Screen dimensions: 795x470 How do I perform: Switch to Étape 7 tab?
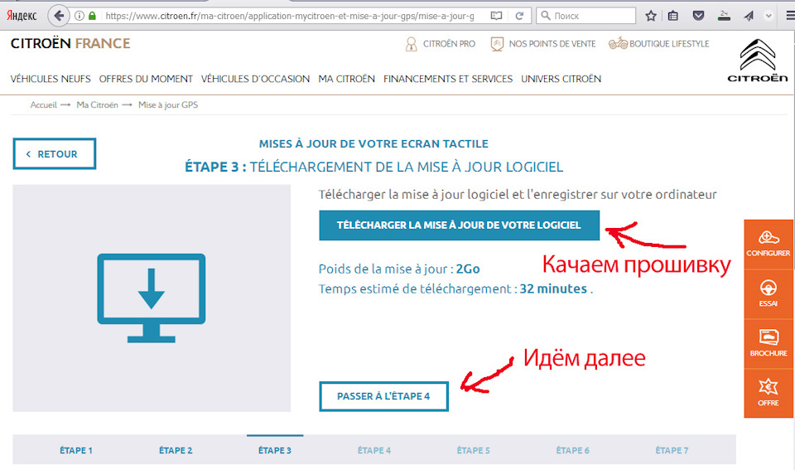point(672,450)
